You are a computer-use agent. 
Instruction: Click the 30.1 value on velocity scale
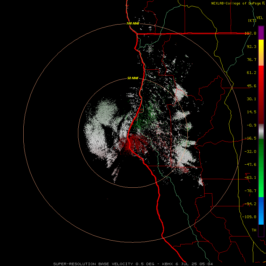click(252, 99)
